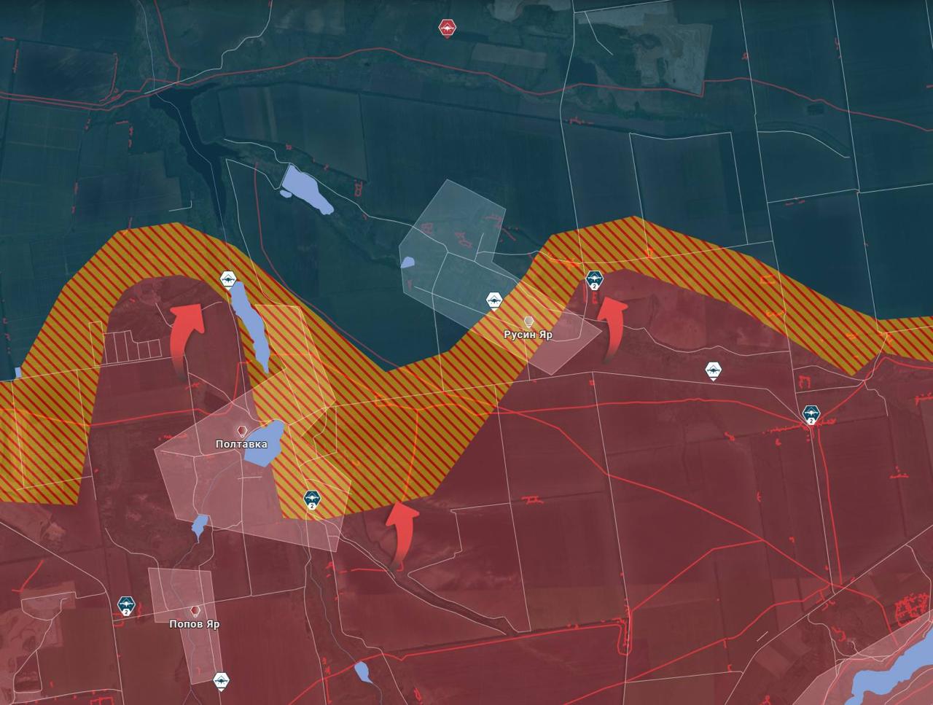933x705 pixels.
Task: Select the Попов Яр settlement label
Action: (194, 624)
